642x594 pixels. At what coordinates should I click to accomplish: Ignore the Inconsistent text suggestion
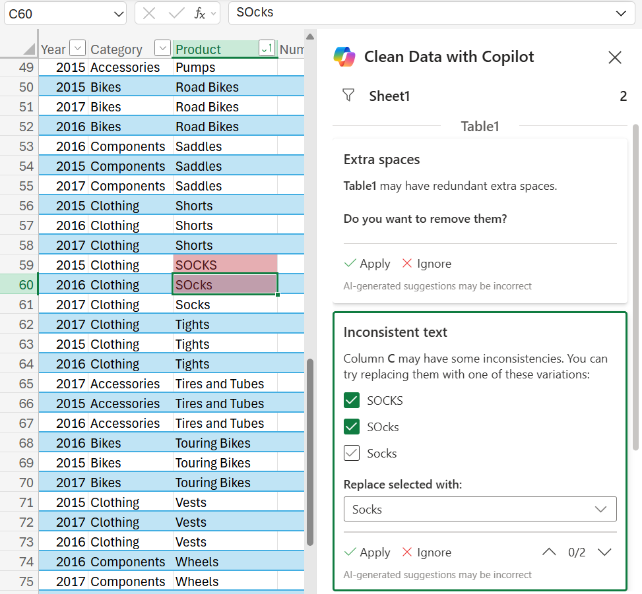427,552
